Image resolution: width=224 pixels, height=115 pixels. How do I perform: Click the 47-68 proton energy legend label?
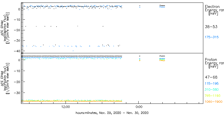(x=211, y=77)
